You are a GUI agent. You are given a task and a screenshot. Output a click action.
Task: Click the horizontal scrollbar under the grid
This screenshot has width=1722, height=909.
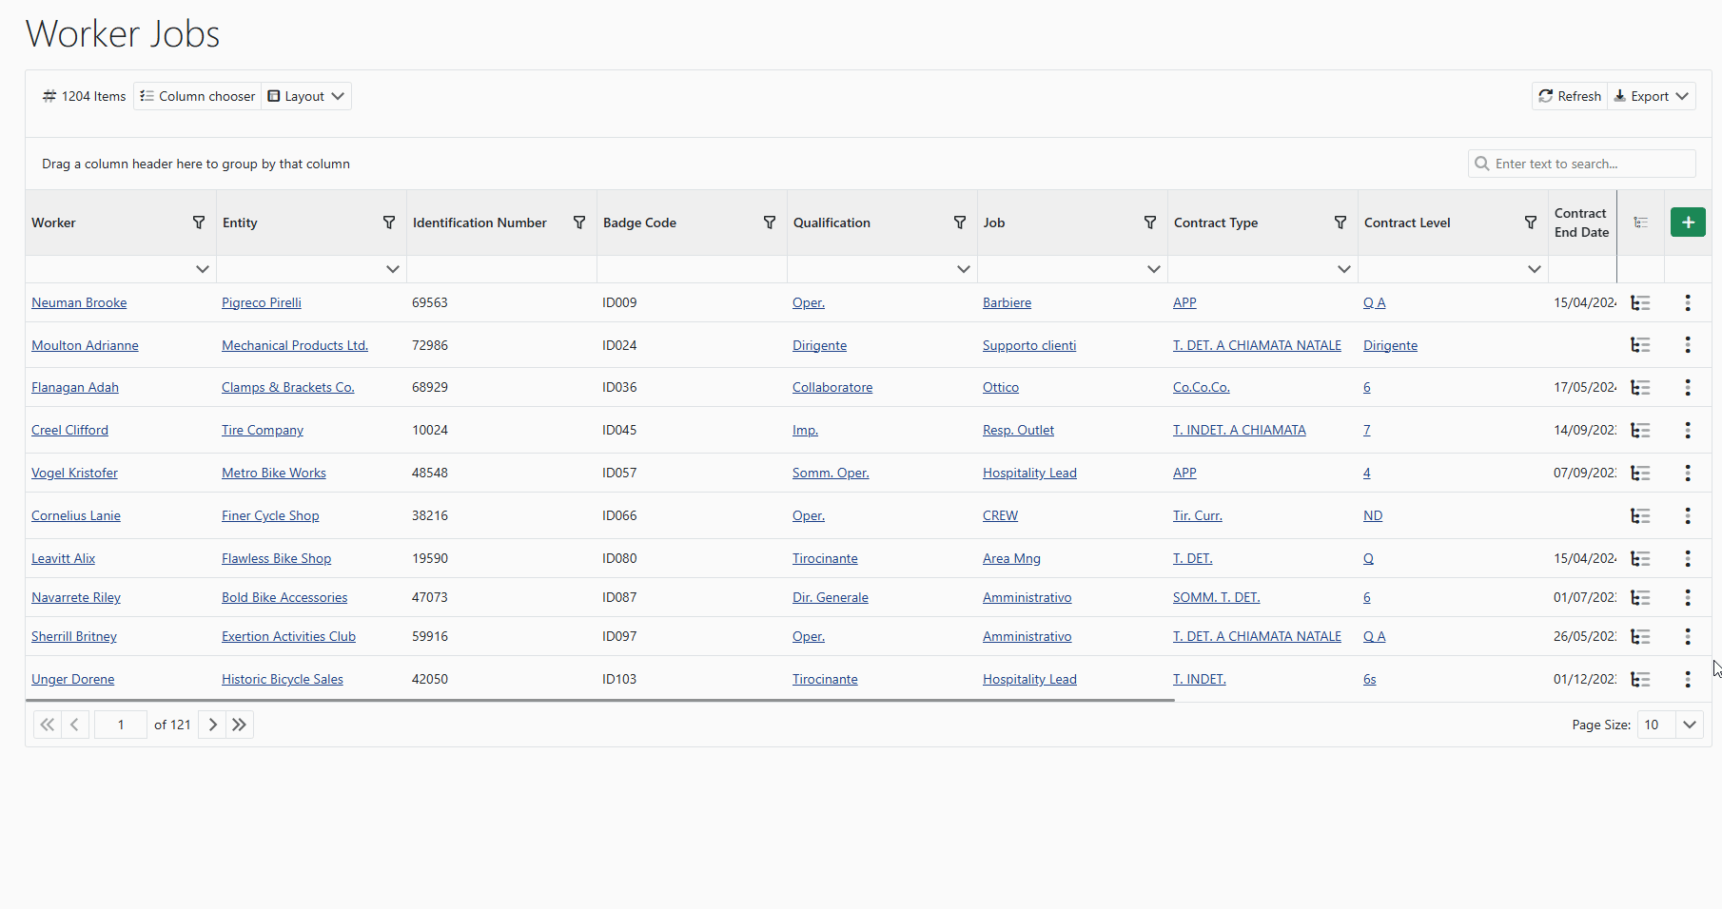pyautogui.click(x=599, y=701)
